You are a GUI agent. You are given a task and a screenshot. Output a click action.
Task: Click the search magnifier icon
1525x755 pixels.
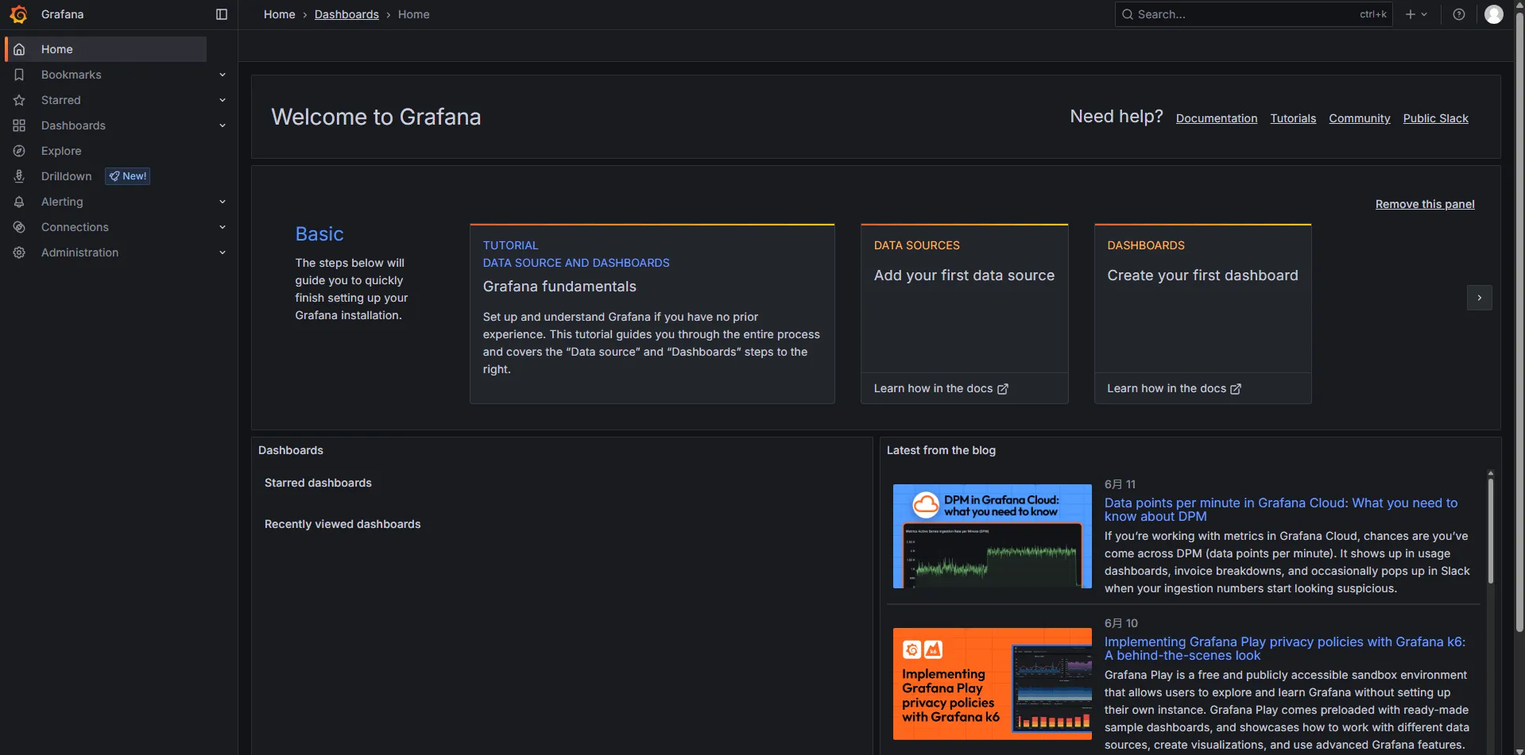pos(1127,14)
